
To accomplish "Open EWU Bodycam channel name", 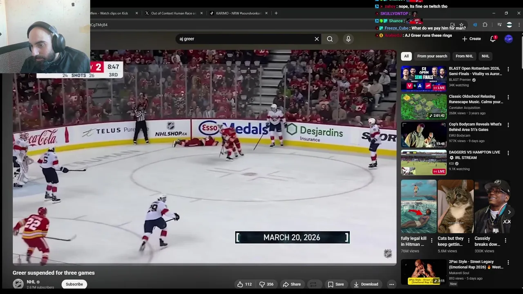I will pos(460,136).
